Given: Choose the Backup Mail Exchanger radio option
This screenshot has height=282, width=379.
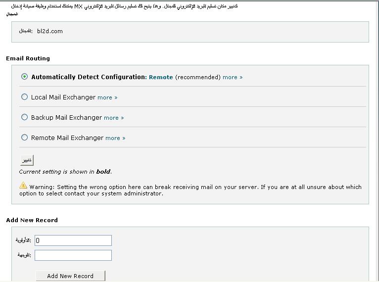Looking at the screenshot, I should tap(25, 117).
